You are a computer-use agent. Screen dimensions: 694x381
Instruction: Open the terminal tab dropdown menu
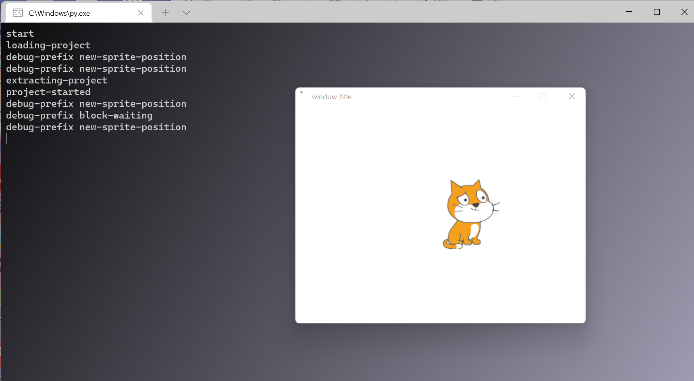click(186, 12)
